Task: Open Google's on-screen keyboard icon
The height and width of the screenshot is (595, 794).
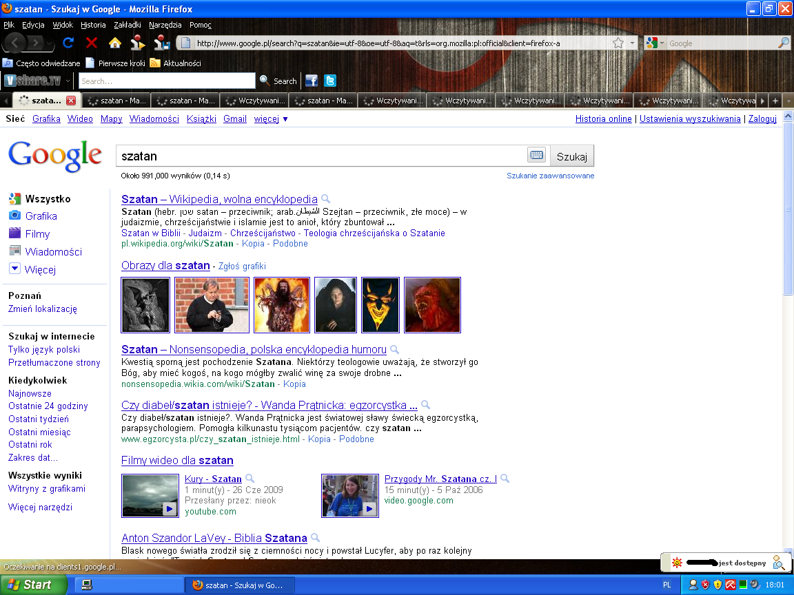Action: click(536, 156)
